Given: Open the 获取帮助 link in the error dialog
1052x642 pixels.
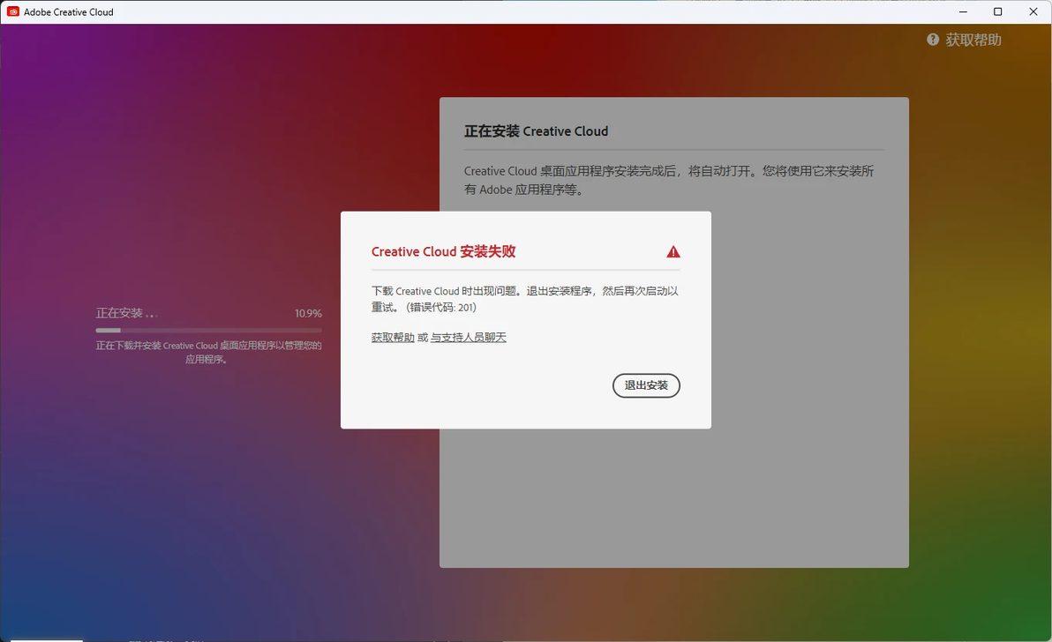Looking at the screenshot, I should click(393, 337).
